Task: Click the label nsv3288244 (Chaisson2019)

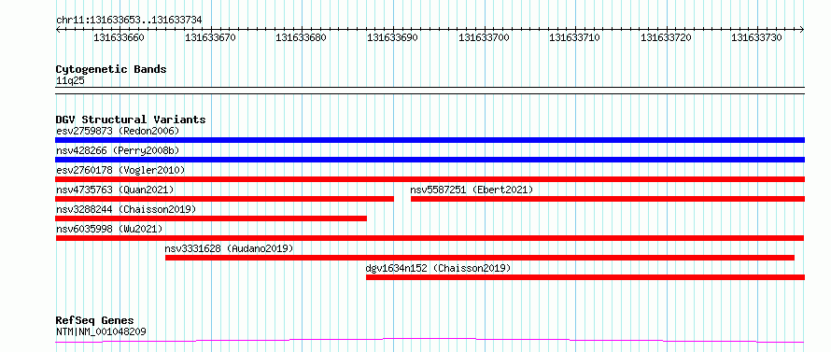Action: tap(126, 209)
